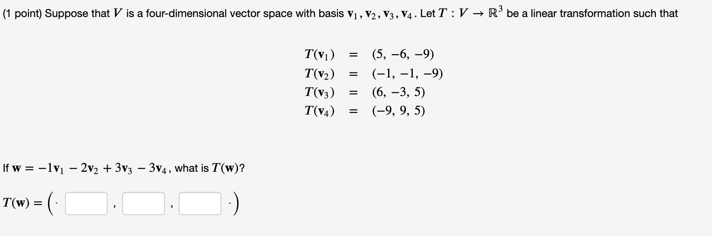Viewport: 712px width, 236px height.
Task: Click the T(v4) equation line
Action: (319, 111)
